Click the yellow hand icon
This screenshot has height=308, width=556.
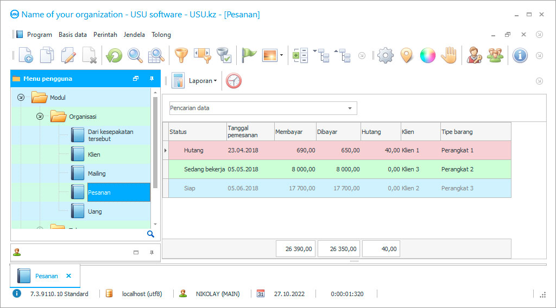coord(449,55)
